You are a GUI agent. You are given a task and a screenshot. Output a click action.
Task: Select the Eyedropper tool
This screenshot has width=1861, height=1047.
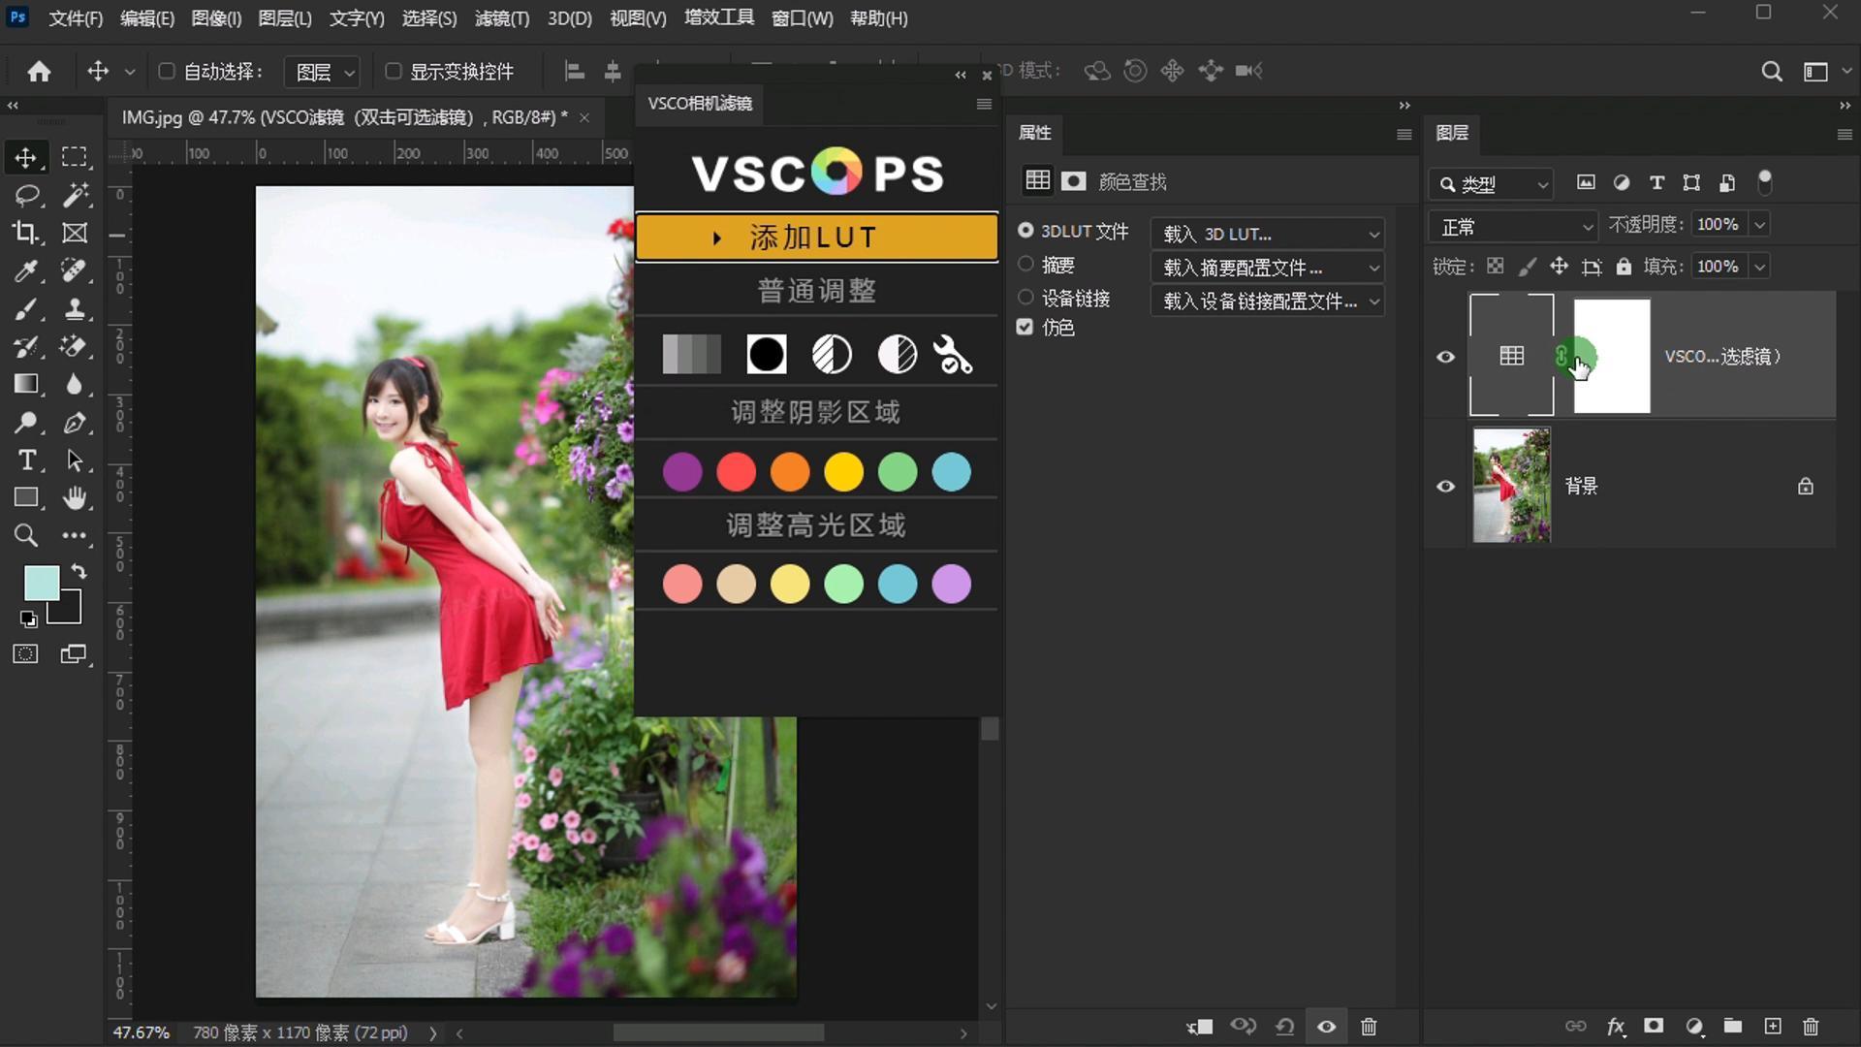tap(26, 270)
